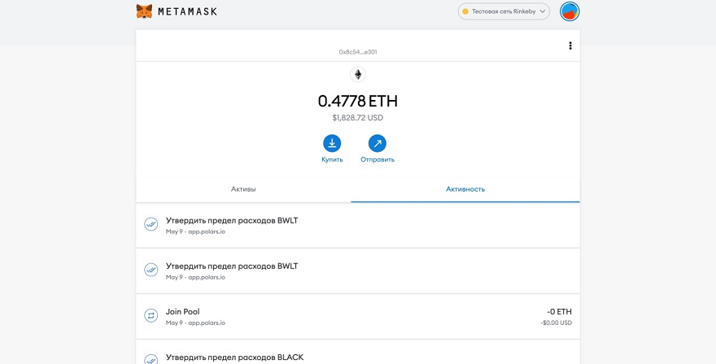Switch to the Активность tab
This screenshot has height=364, width=716.
[x=465, y=188]
